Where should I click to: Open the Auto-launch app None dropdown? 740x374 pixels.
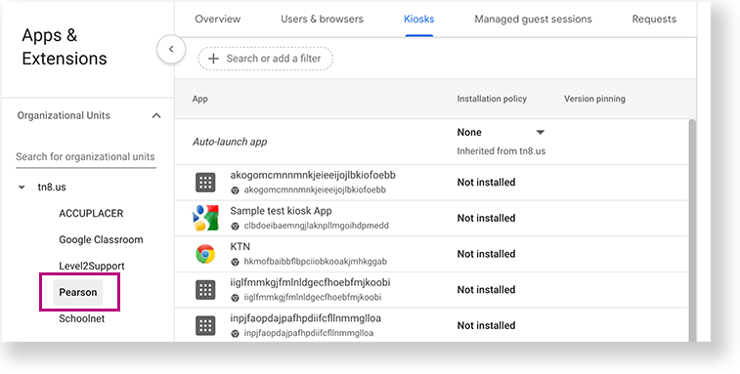501,133
